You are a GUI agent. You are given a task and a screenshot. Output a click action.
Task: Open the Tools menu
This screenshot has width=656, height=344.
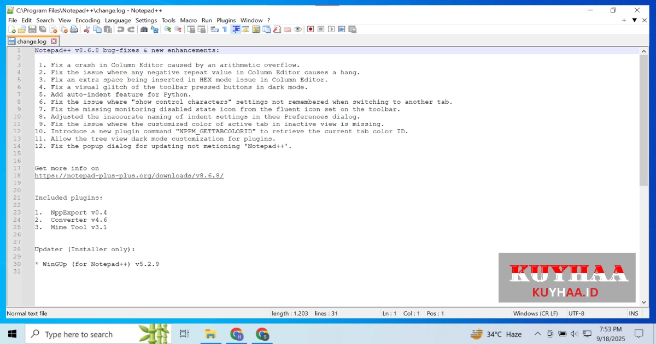click(x=168, y=20)
